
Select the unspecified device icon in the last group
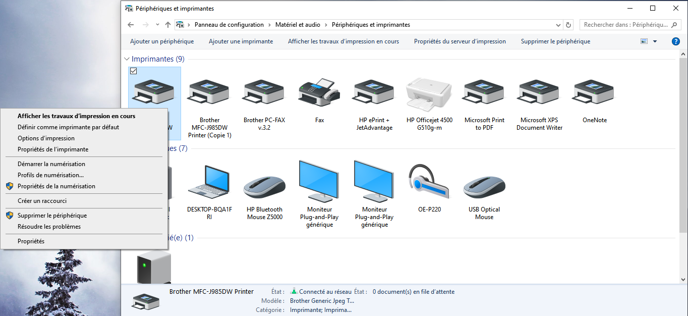[154, 268]
